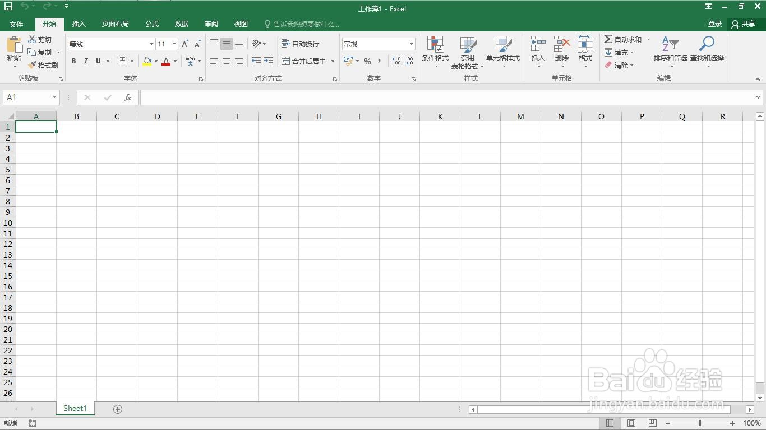Apply comma style number format
Screen dimensions: 766x430
coord(380,61)
